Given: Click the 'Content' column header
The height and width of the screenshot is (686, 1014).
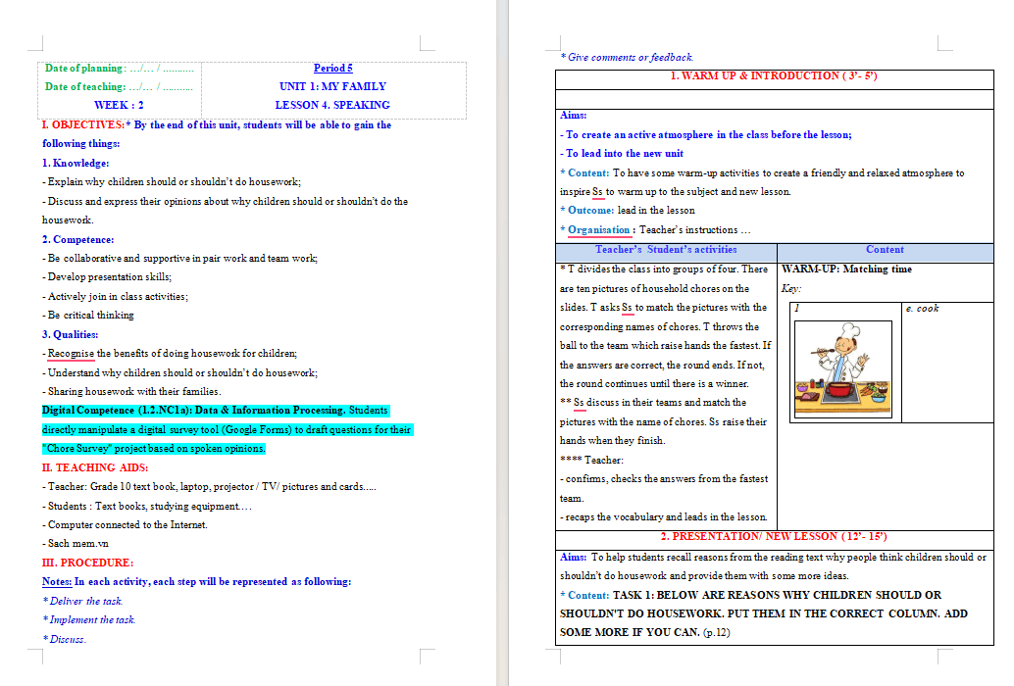Looking at the screenshot, I should click(x=885, y=249).
